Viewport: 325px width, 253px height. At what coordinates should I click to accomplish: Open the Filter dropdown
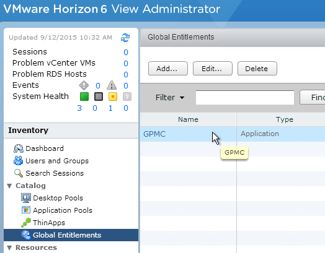(x=170, y=97)
